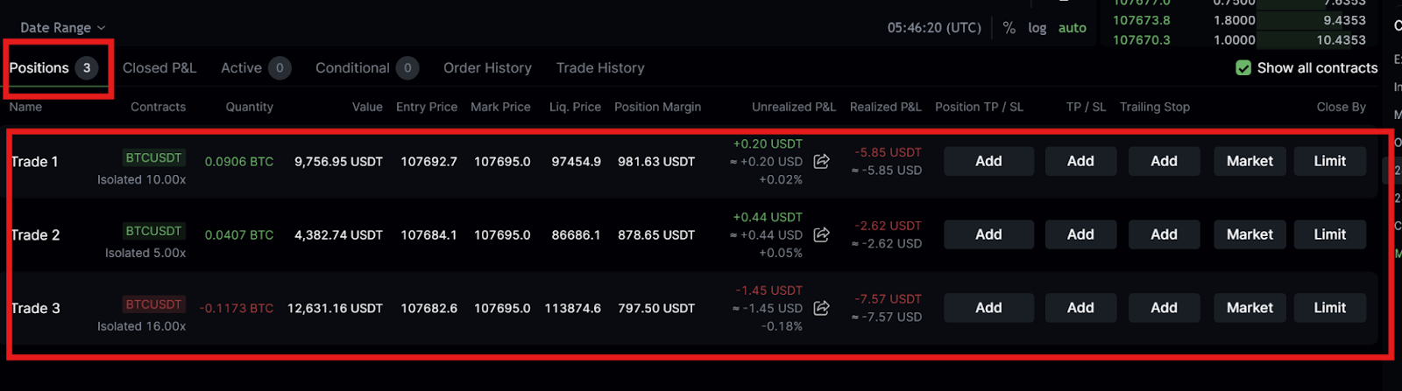Click BTCUSDT contract tag for Trade 3
Image resolution: width=1402 pixels, height=391 pixels.
click(x=153, y=304)
